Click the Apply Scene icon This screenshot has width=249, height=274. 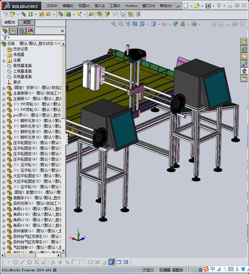183,24
